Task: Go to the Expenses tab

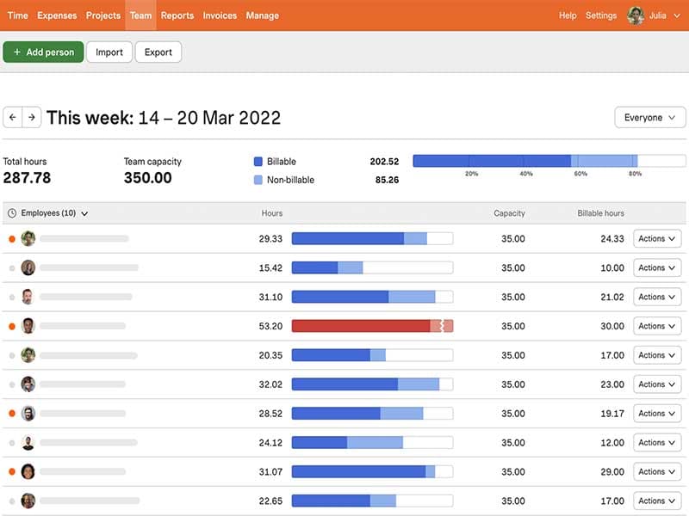Action: coord(57,15)
